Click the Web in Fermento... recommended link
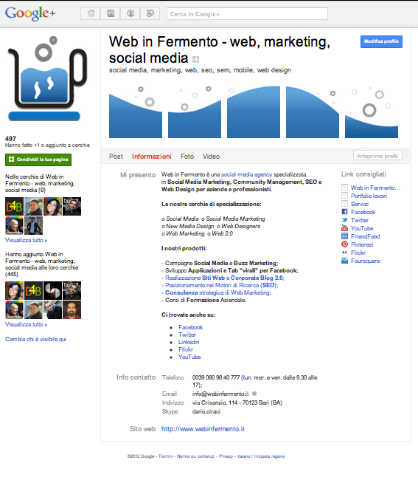The width and height of the screenshot is (418, 480). (375, 188)
